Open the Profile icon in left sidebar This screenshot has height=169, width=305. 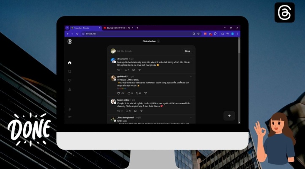[x=70, y=89]
